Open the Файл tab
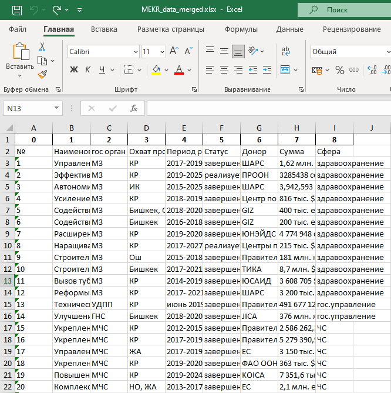The image size is (391, 393). coord(18,29)
